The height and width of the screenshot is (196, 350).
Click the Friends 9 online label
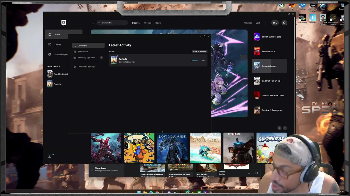pyautogui.click(x=222, y=173)
